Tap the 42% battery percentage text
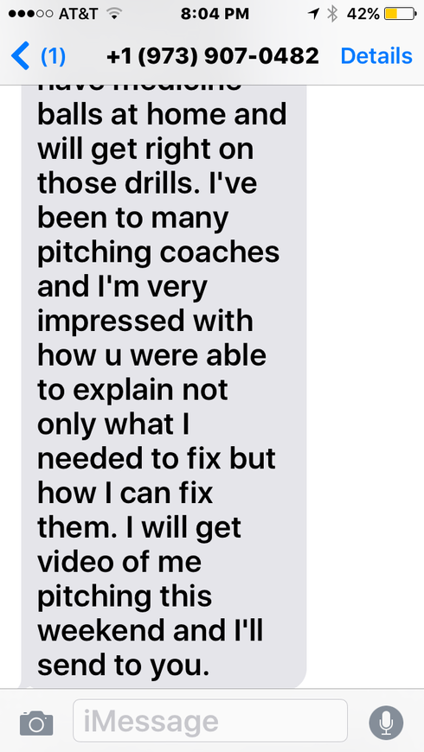The width and height of the screenshot is (424, 752). click(363, 14)
